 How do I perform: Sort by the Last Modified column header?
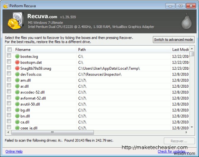click(x=180, y=49)
